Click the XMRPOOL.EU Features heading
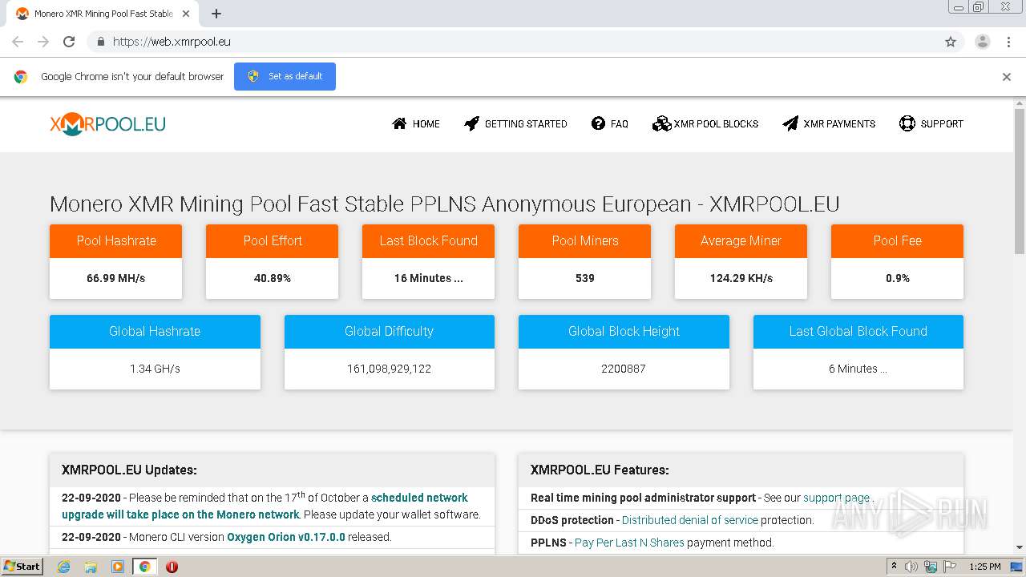Screen dimensions: 1026x577 point(600,470)
